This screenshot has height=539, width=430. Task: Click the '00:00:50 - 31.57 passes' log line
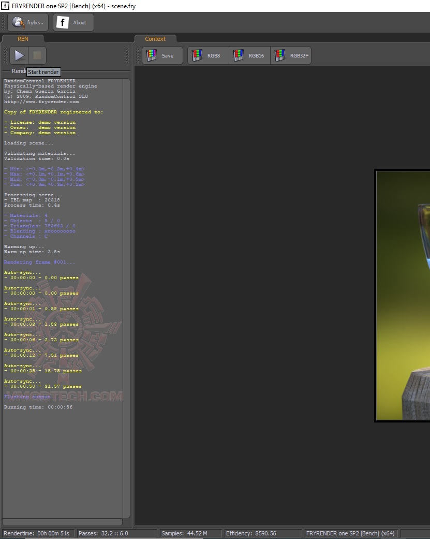43,386
